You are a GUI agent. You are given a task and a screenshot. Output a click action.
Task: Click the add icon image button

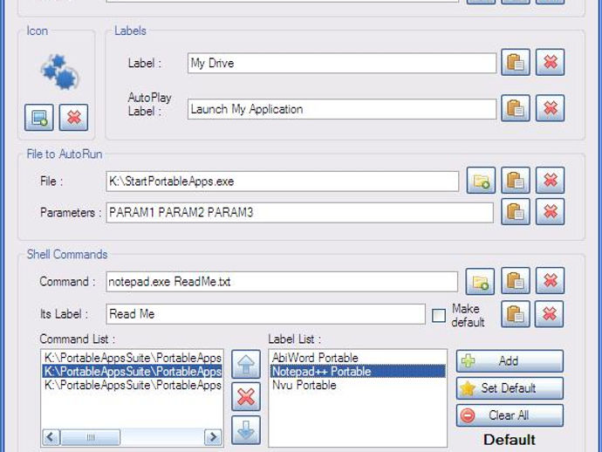pos(39,118)
